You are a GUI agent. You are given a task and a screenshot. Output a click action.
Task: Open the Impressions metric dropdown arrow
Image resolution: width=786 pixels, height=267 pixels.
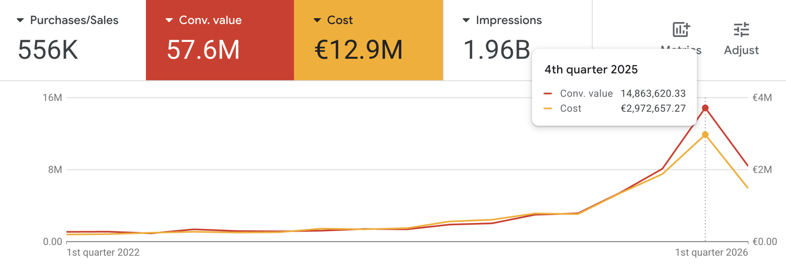click(466, 20)
